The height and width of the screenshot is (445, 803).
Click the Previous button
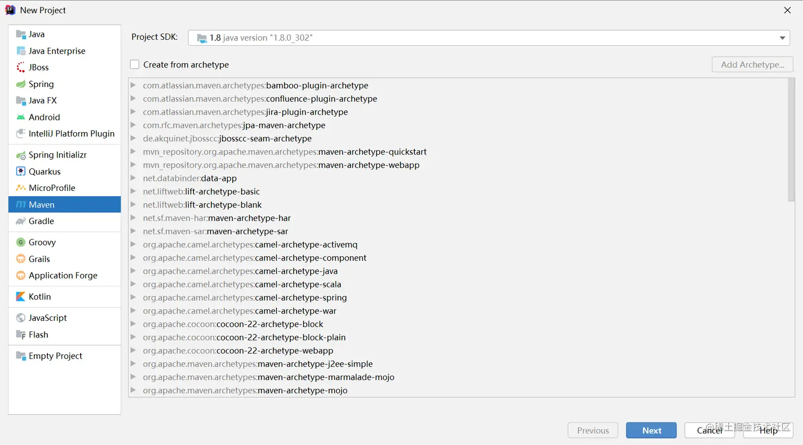coord(593,430)
